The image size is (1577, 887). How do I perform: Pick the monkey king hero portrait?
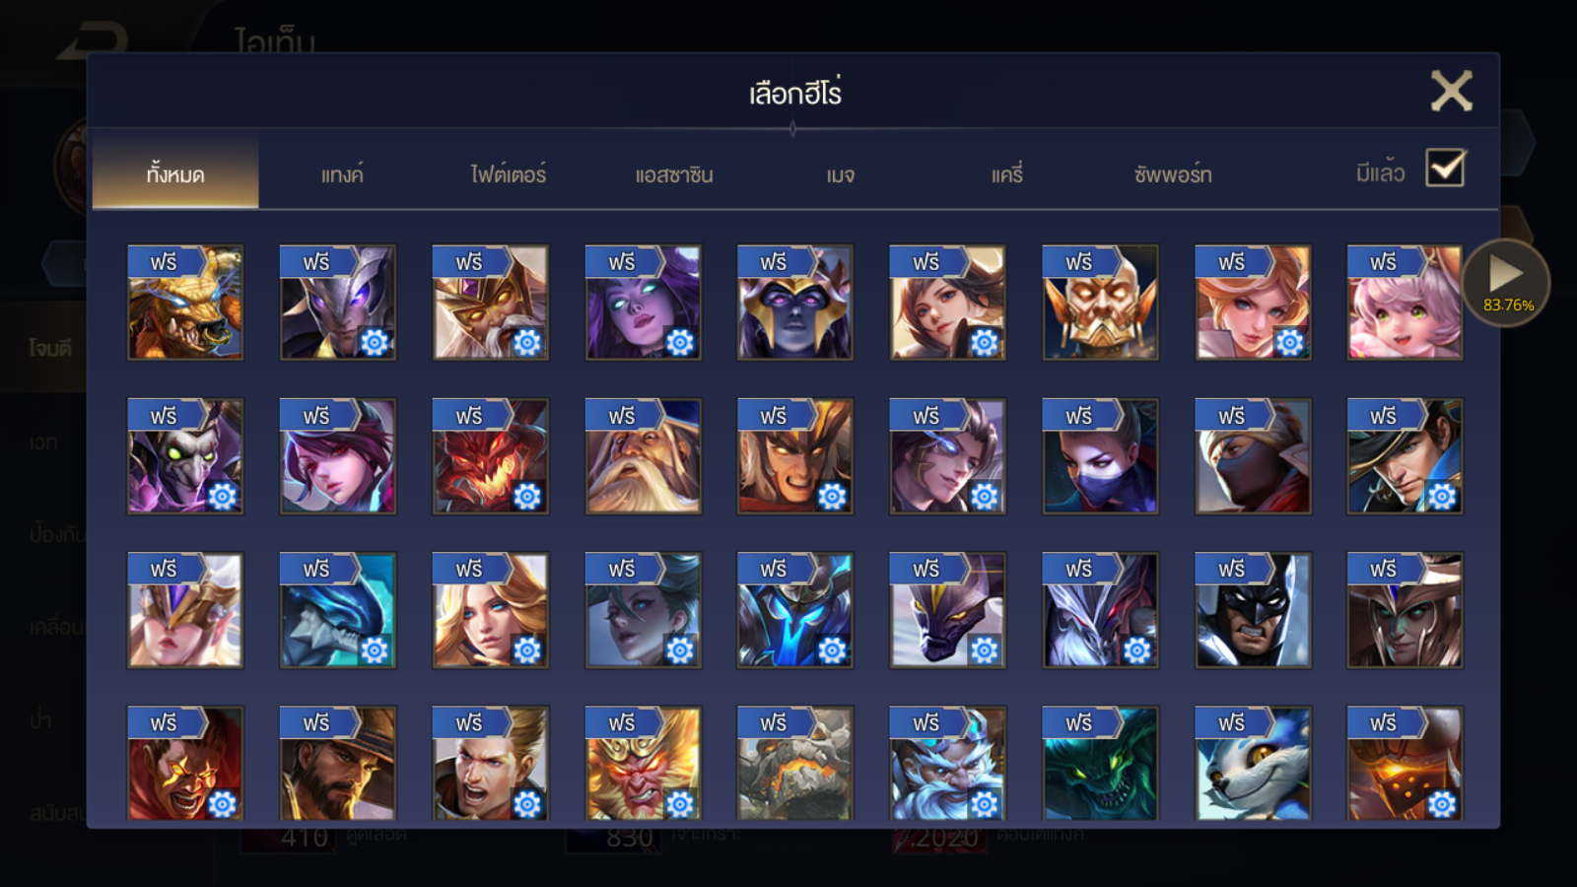pyautogui.click(x=643, y=764)
